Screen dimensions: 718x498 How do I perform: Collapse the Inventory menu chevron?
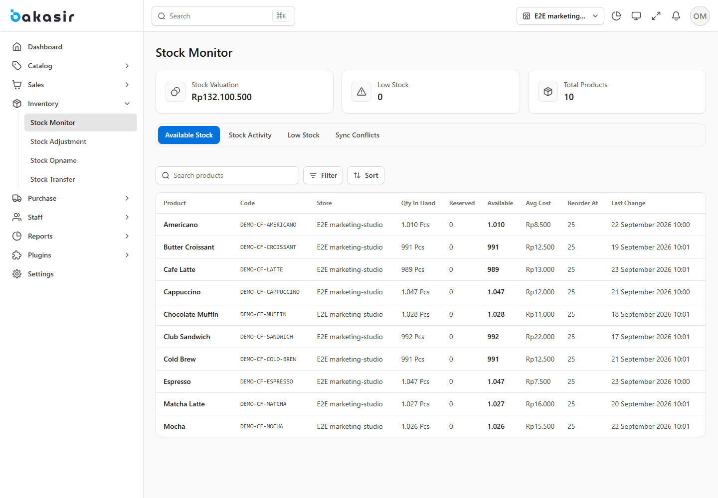(127, 104)
